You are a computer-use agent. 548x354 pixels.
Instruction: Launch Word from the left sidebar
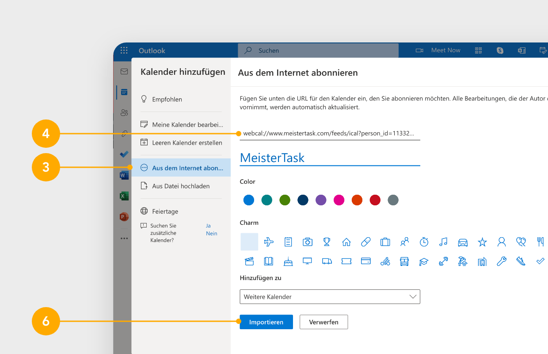(124, 175)
